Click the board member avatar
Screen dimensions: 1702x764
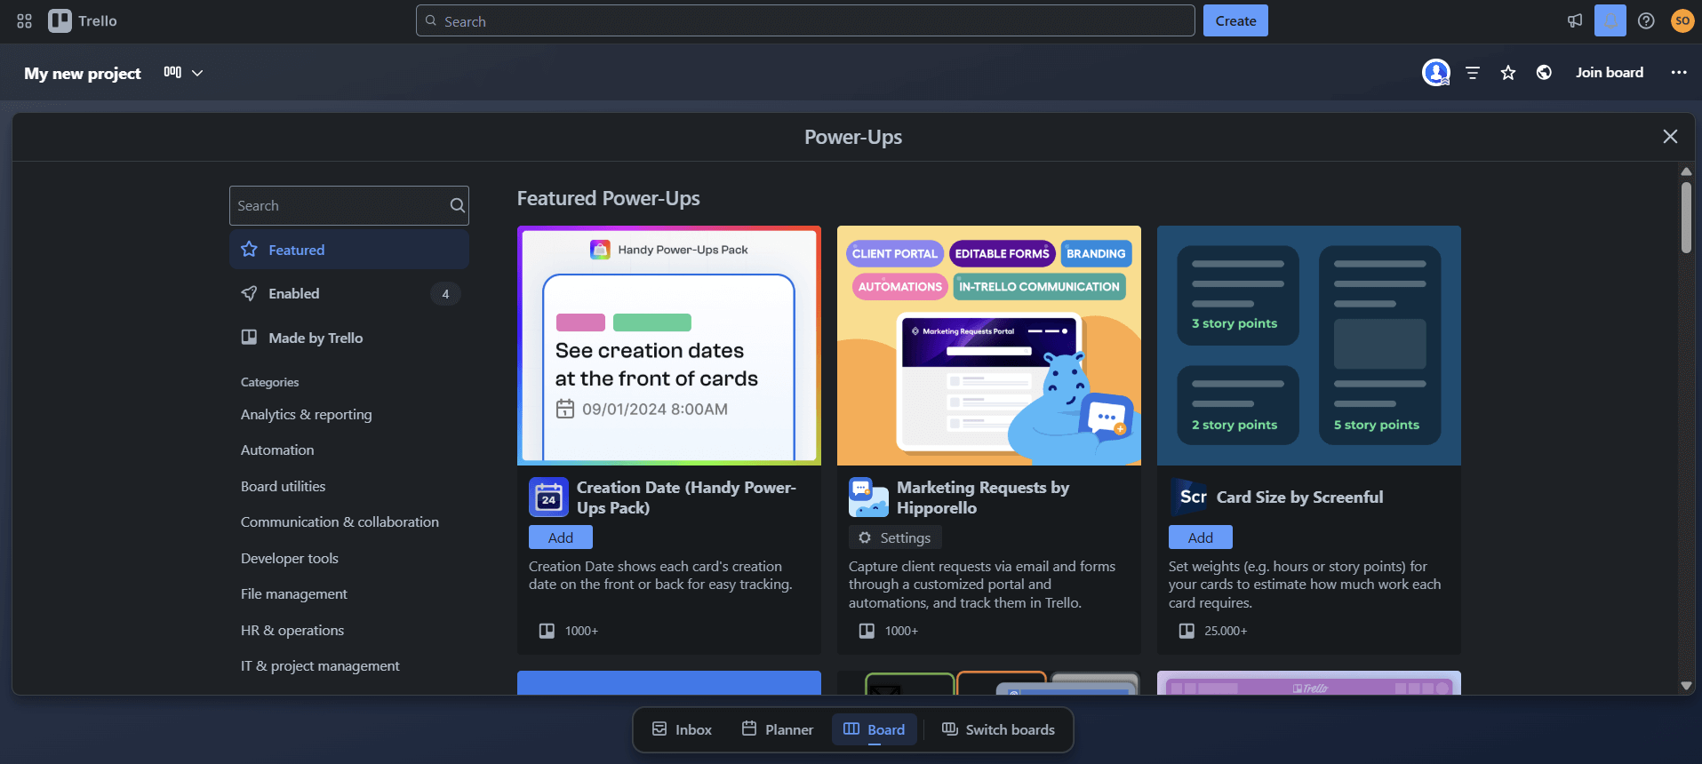pos(1436,73)
